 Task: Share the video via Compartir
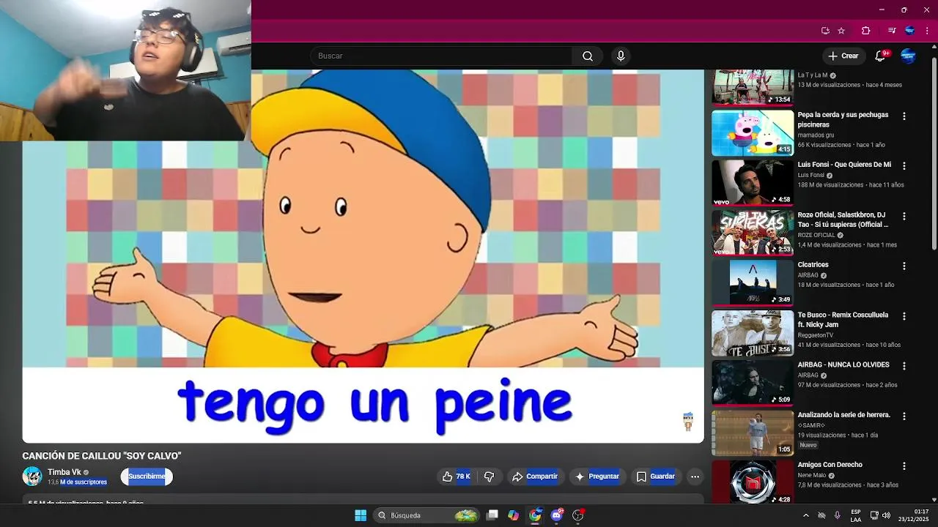(535, 476)
